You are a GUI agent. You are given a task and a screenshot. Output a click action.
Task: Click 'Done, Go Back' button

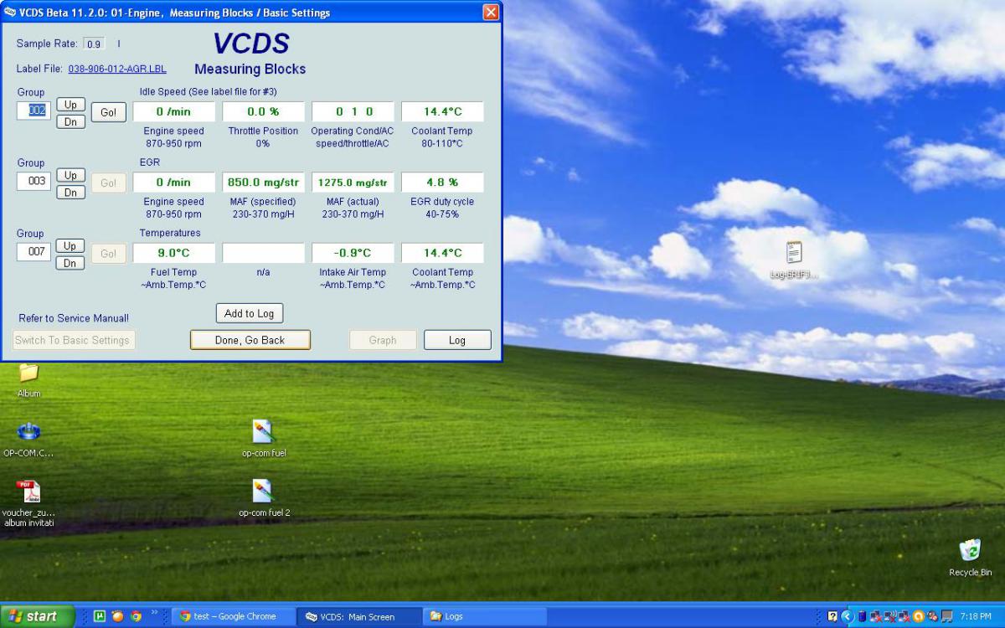[250, 340]
